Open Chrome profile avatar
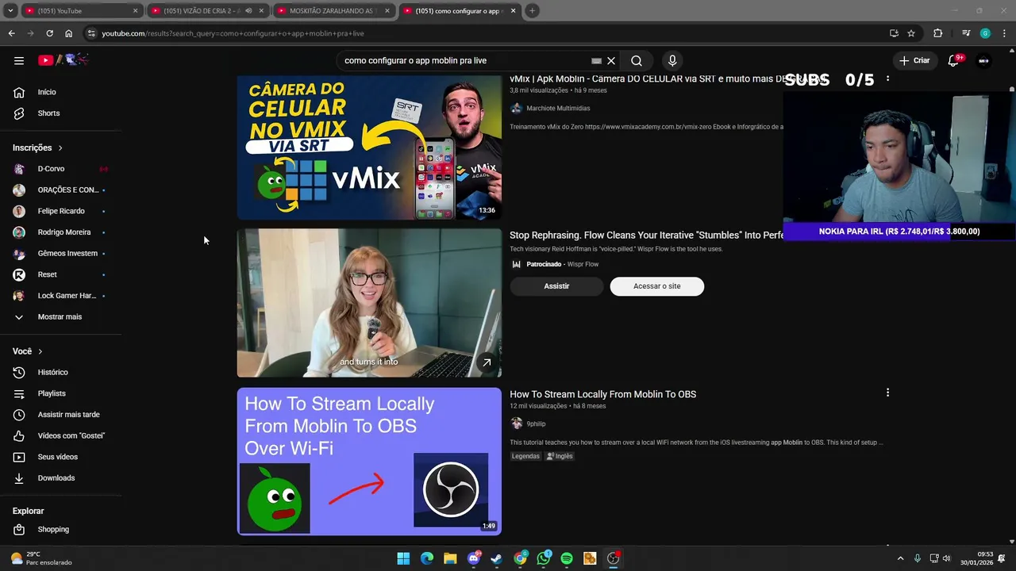 click(985, 33)
